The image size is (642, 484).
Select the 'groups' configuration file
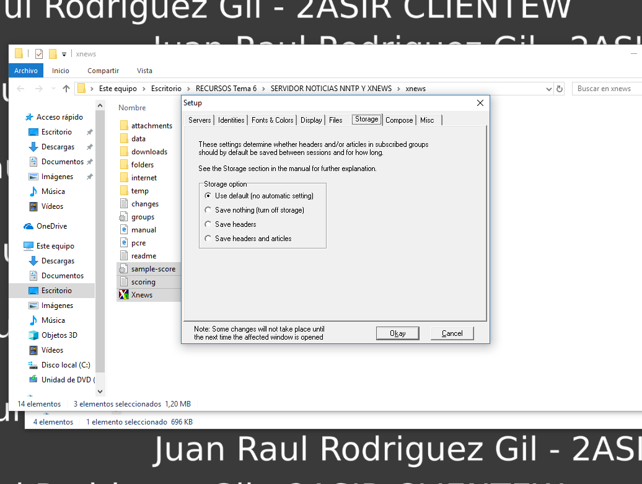137,217
